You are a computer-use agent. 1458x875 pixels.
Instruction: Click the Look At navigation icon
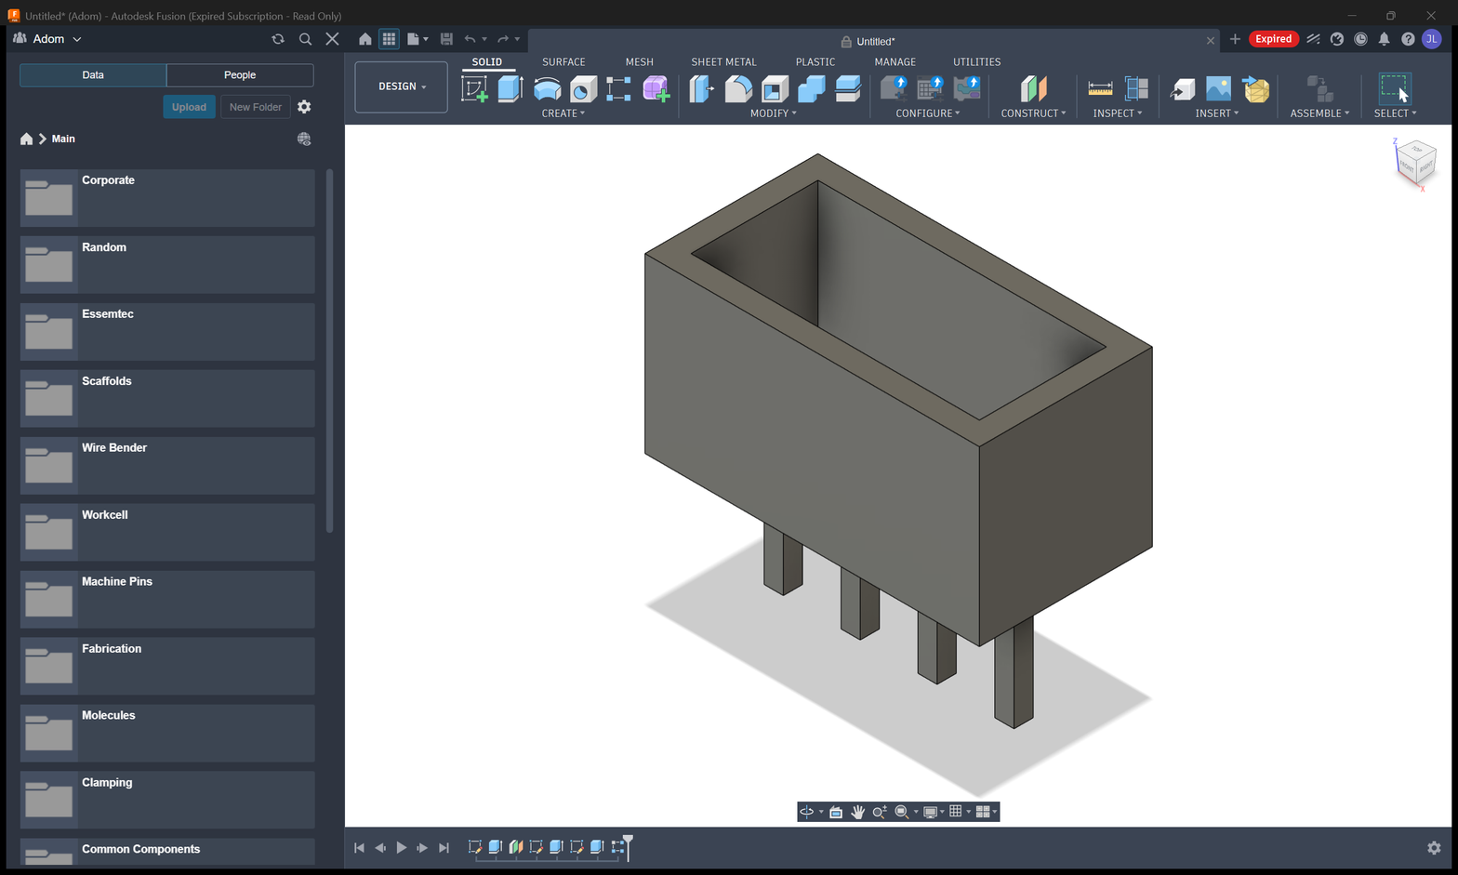click(x=836, y=812)
